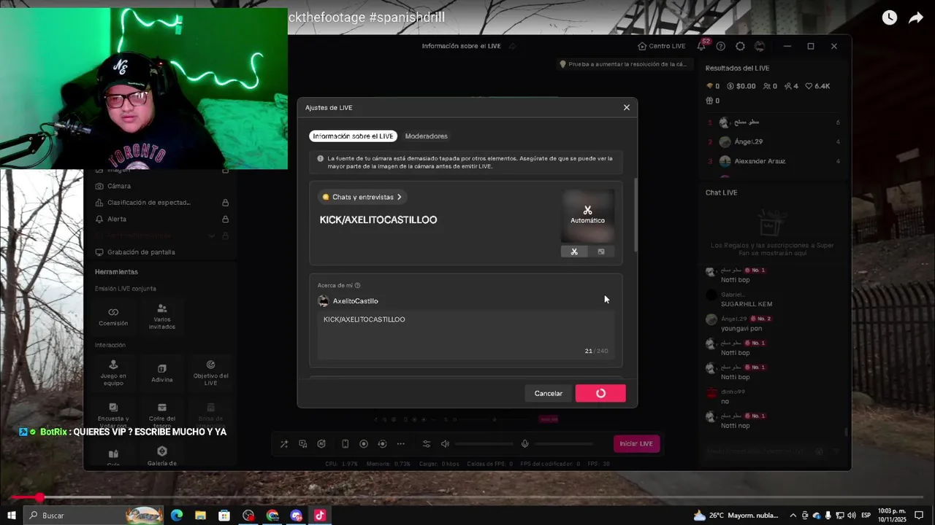Open Microsoft Edge from the taskbar
This screenshot has height=525, width=935.
pyautogui.click(x=177, y=516)
